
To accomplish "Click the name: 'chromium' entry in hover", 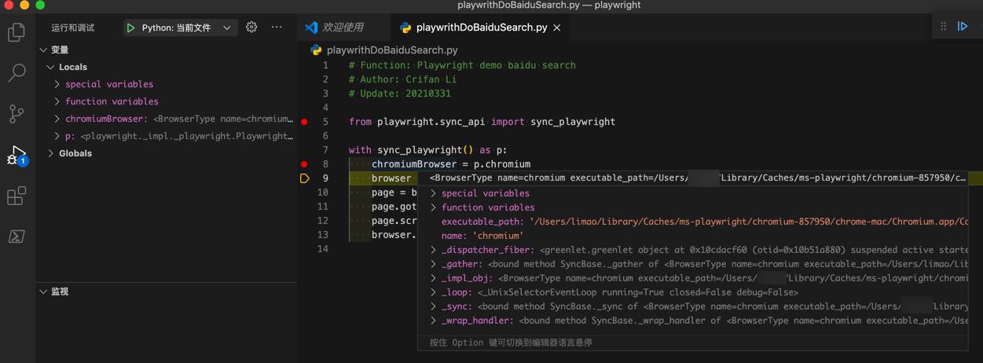I will pyautogui.click(x=482, y=236).
